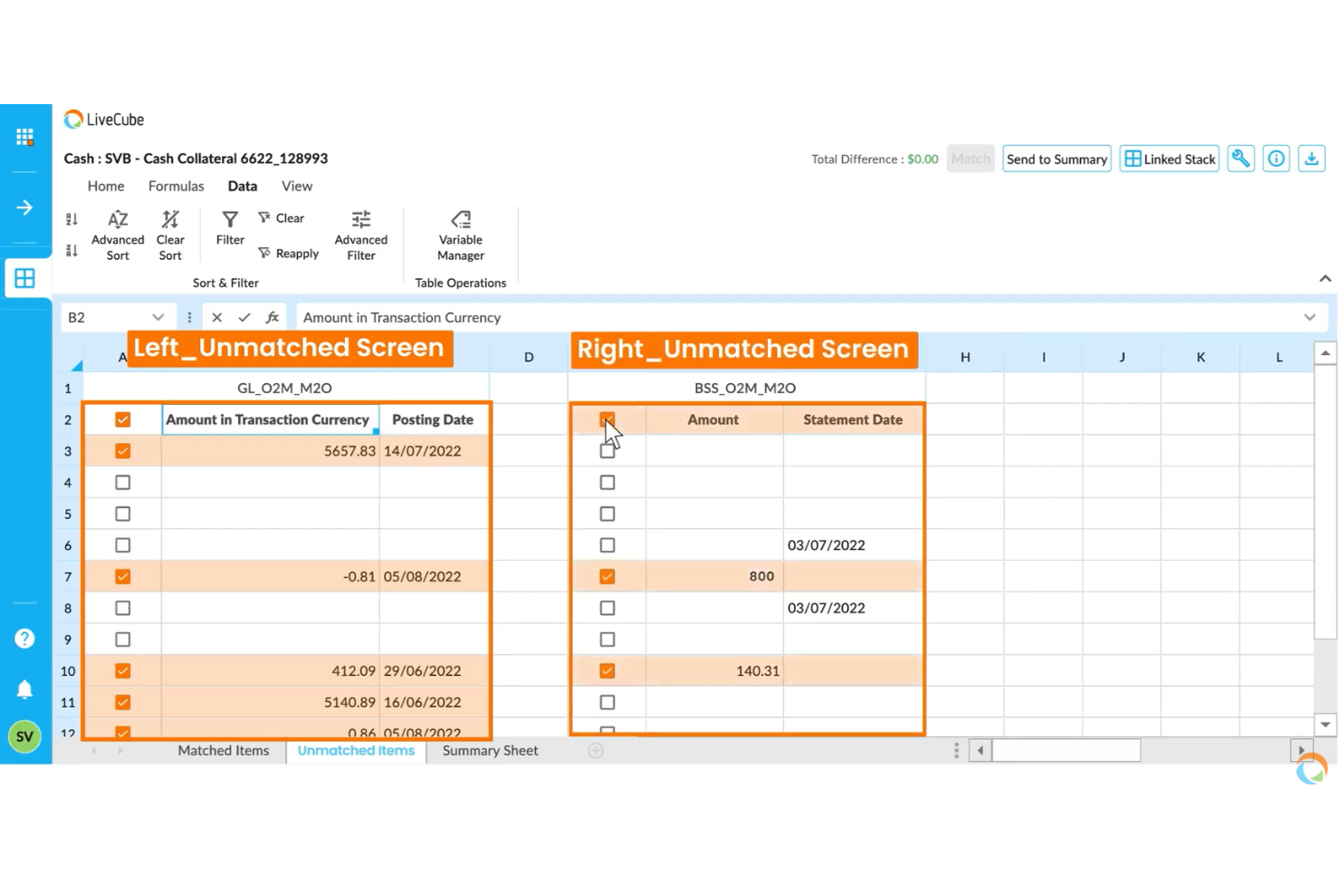Screen dimensions: 1340x894
Task: Click the SV user avatar
Action: (x=24, y=736)
